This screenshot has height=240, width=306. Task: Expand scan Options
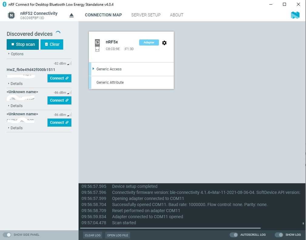(16, 54)
